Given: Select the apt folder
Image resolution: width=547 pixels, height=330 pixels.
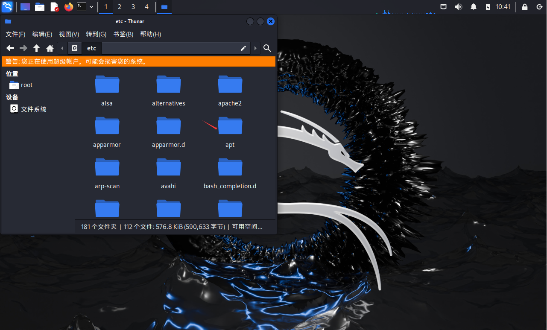Looking at the screenshot, I should pyautogui.click(x=230, y=132).
